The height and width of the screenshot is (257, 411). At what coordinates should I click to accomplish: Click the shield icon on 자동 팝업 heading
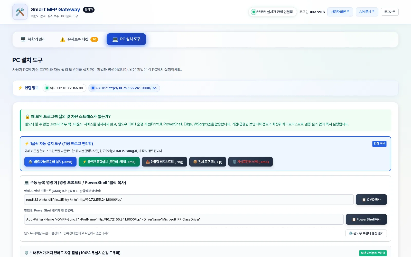click(x=26, y=253)
